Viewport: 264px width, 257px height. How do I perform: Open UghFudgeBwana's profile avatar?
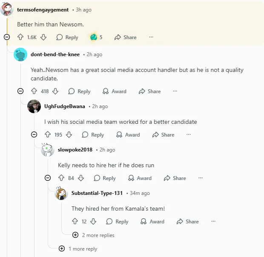tap(34, 106)
